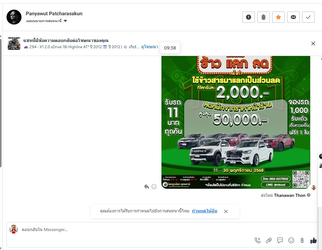The height and width of the screenshot is (250, 322).
Task: Open emoji picker in composer
Action: [x=291, y=240]
